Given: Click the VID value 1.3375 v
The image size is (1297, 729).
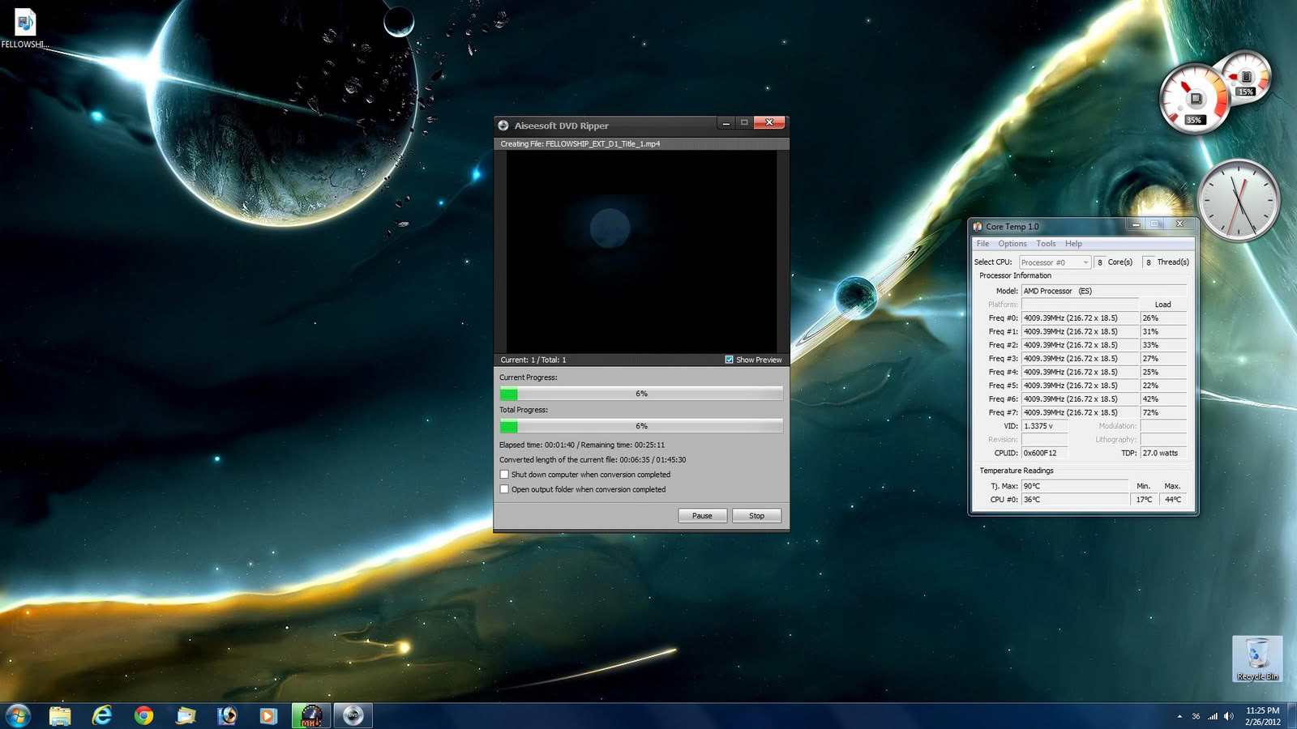Looking at the screenshot, I should [x=1044, y=426].
